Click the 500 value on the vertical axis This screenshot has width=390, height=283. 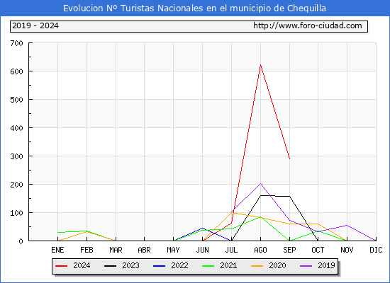coord(17,100)
